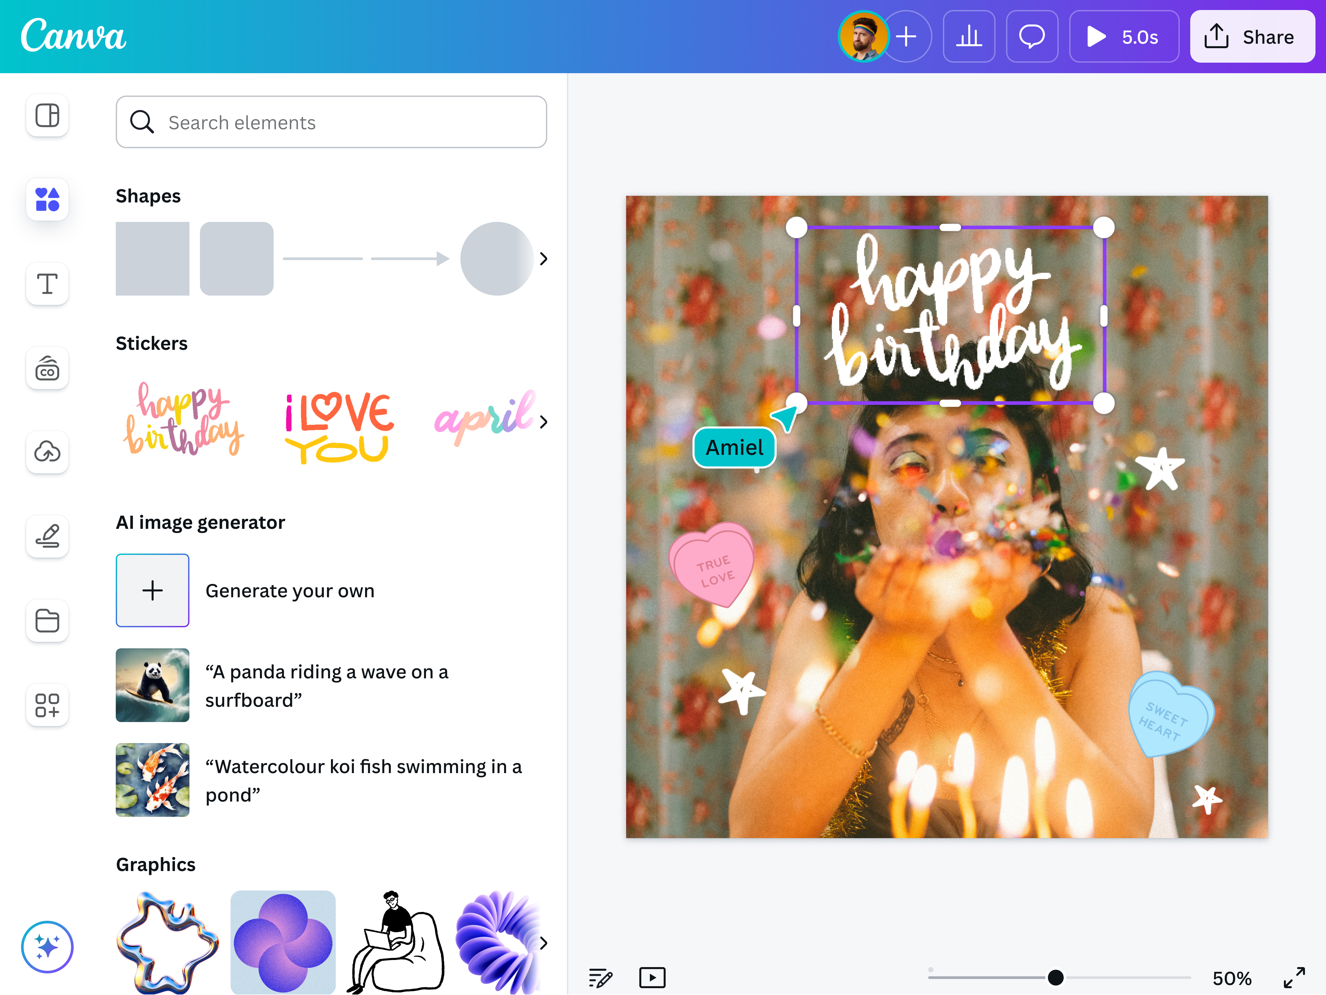
Task: Adjust the zoom slider at the bottom
Action: point(1056,977)
